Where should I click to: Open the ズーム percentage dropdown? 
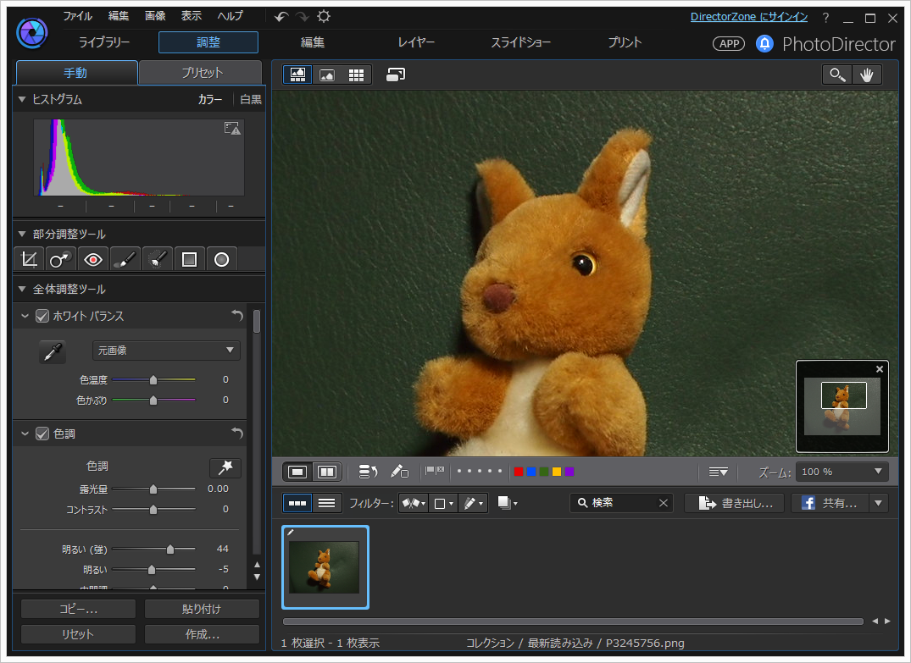click(x=879, y=472)
